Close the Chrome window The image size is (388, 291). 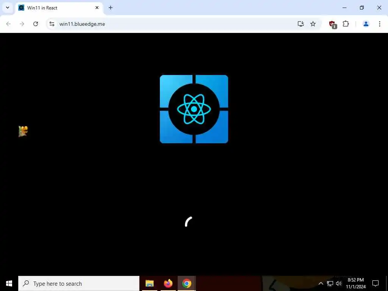[x=379, y=8]
